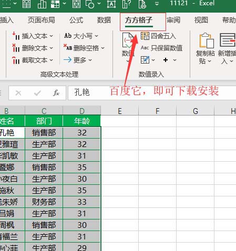Click the formula bar showing 孔艳
The image size is (236, 251).
click(x=152, y=92)
